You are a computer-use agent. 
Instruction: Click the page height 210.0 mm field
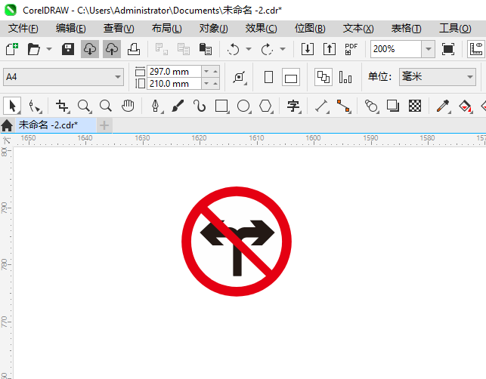[175, 84]
